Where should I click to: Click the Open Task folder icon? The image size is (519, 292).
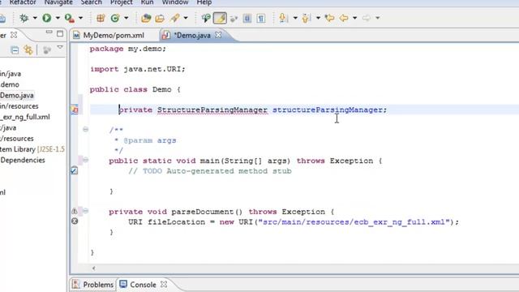[x=160, y=18]
